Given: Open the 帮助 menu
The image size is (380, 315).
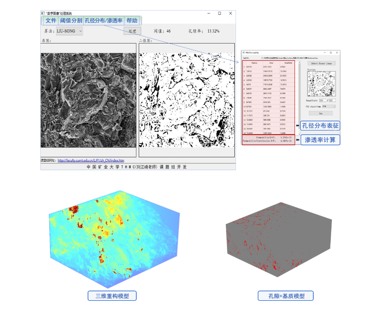Looking at the screenshot, I should point(132,21).
